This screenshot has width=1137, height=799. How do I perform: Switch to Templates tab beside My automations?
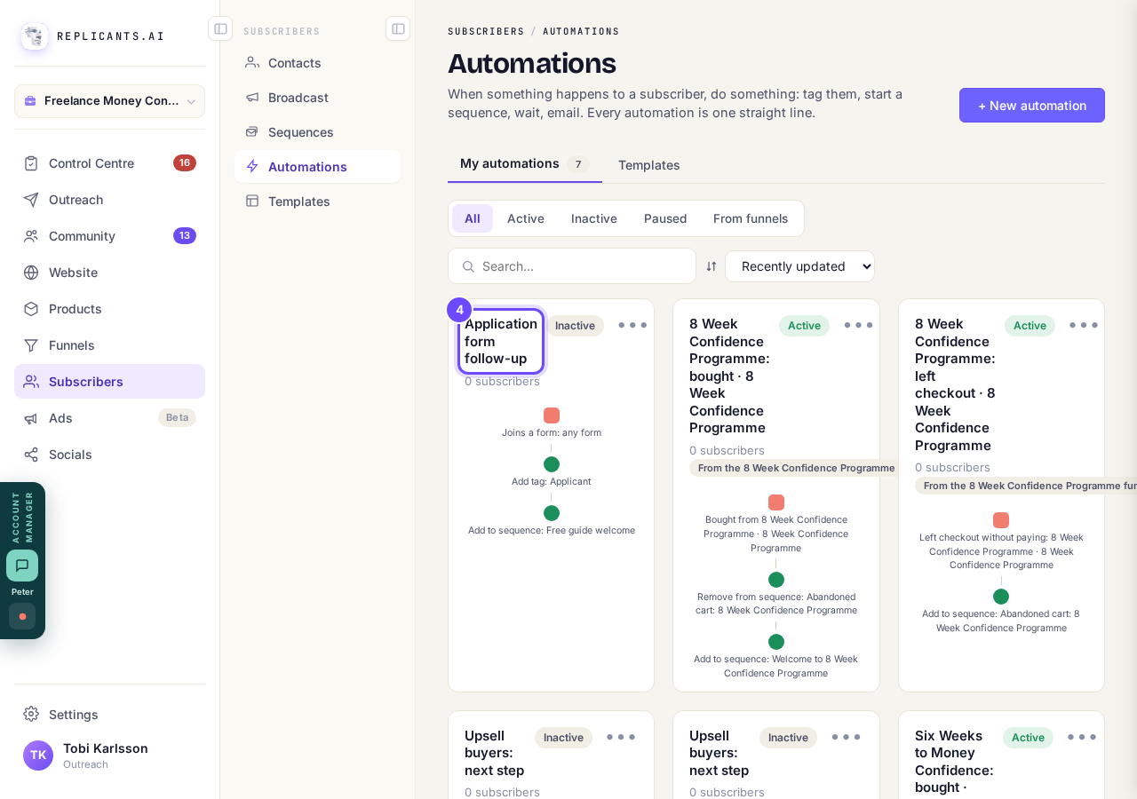[649, 165]
